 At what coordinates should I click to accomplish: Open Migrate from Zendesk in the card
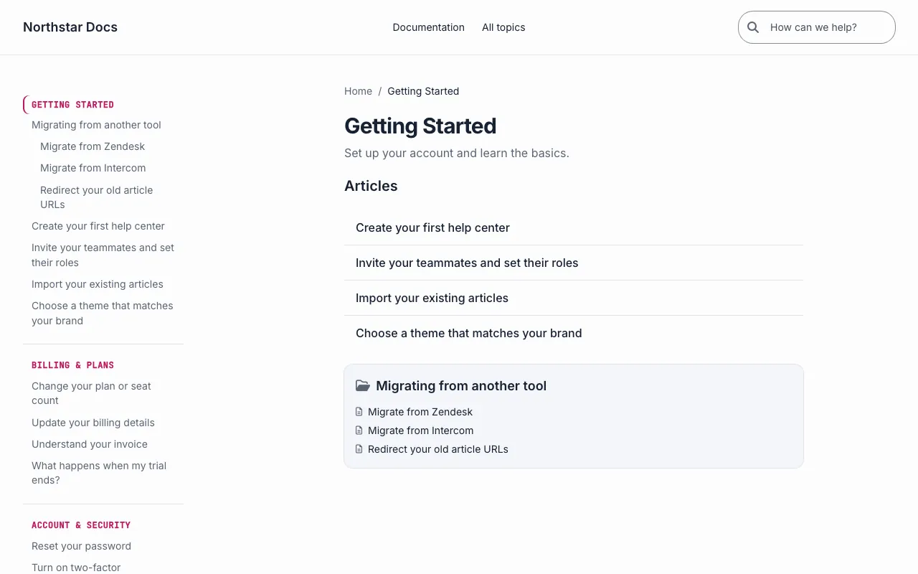[x=420, y=412]
